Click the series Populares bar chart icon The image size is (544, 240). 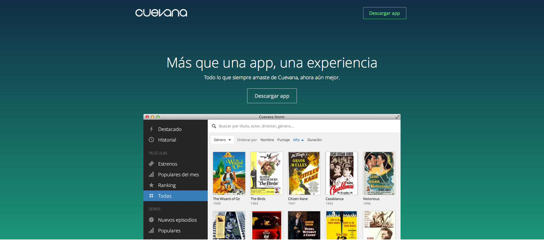tap(151, 230)
